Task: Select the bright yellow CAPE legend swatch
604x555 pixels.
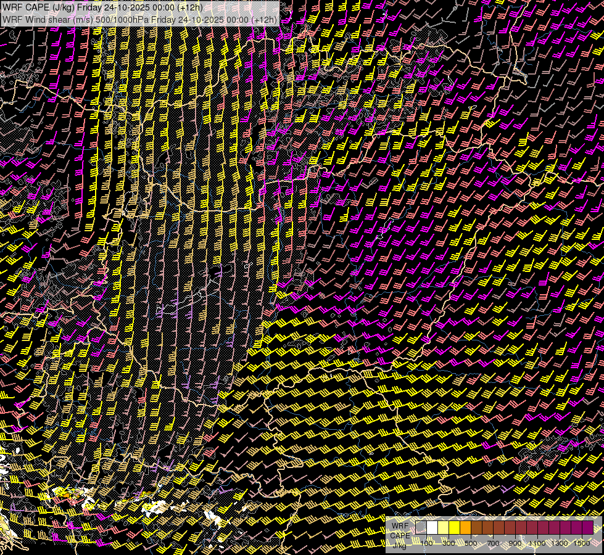Action: tap(455, 528)
